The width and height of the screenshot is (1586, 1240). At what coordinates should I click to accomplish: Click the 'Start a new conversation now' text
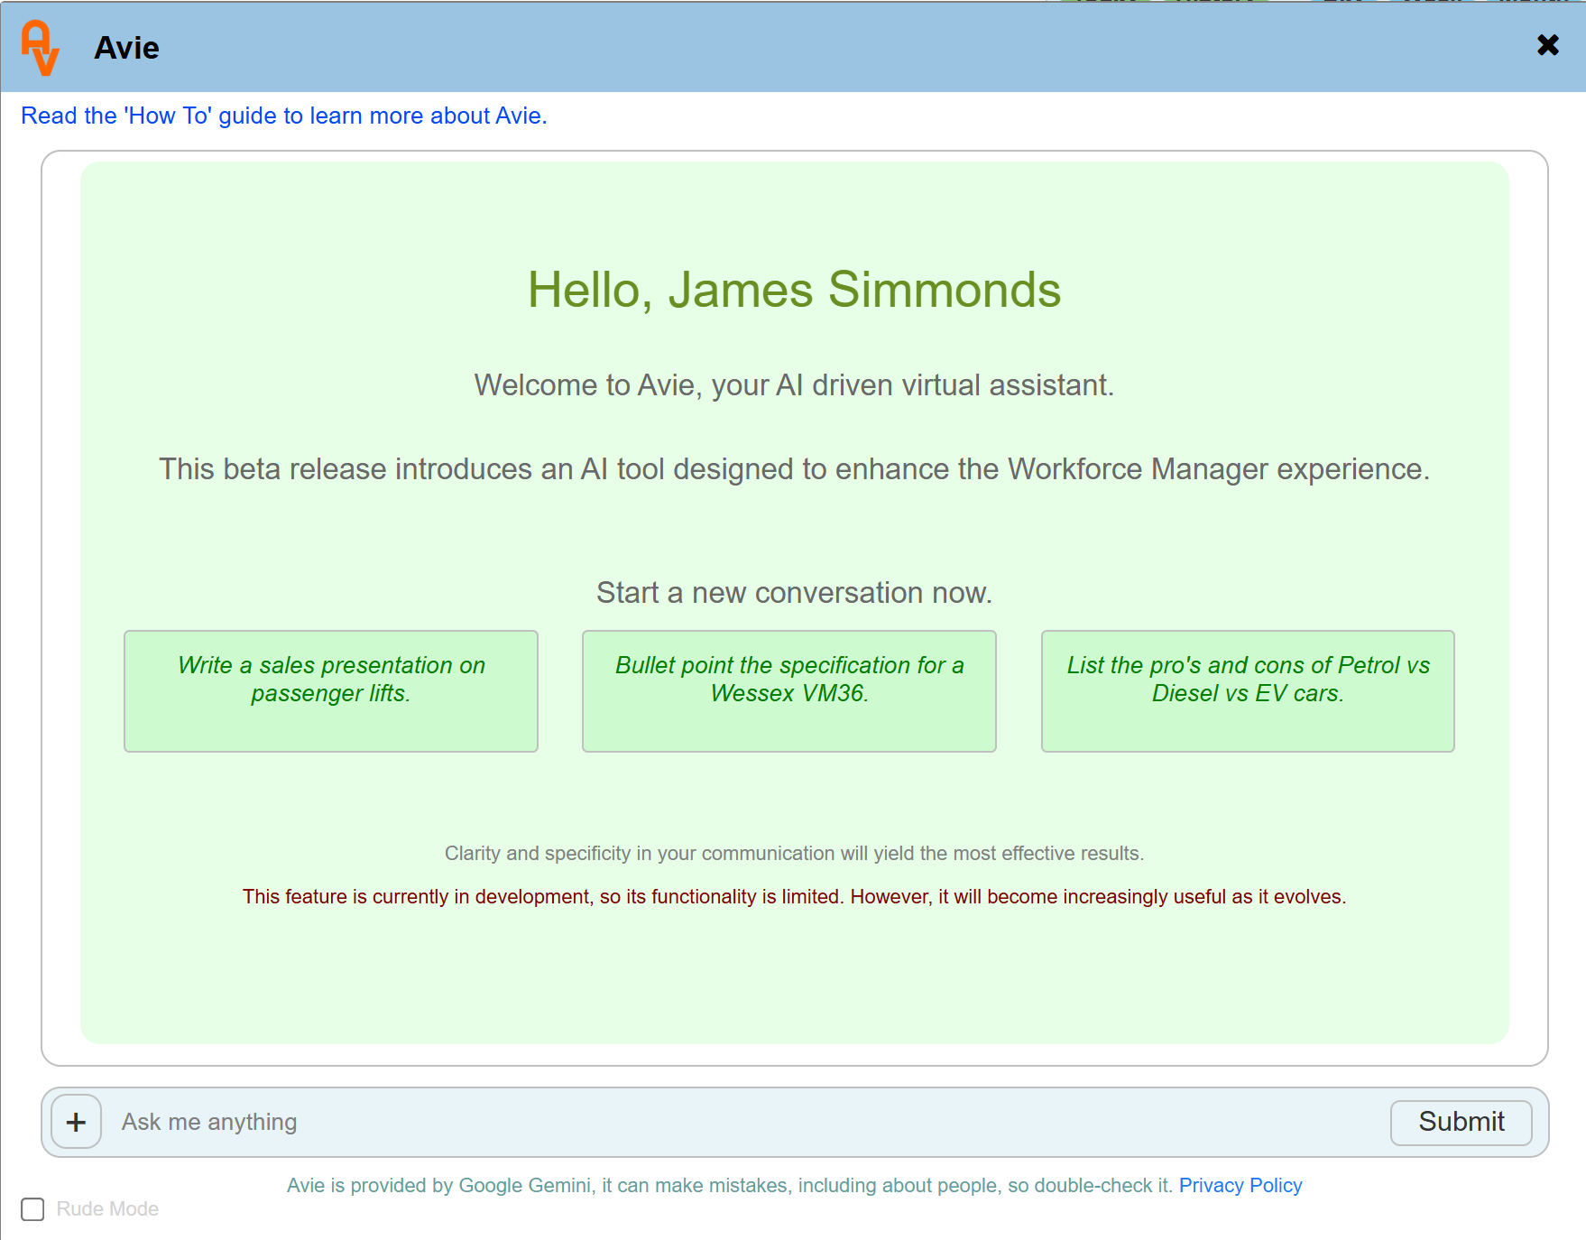coord(794,593)
